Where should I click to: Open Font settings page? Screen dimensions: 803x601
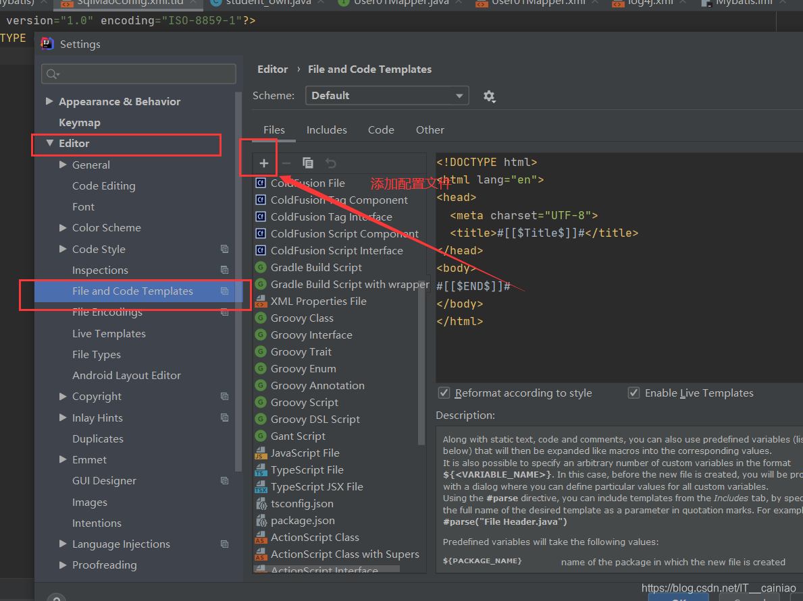click(83, 207)
